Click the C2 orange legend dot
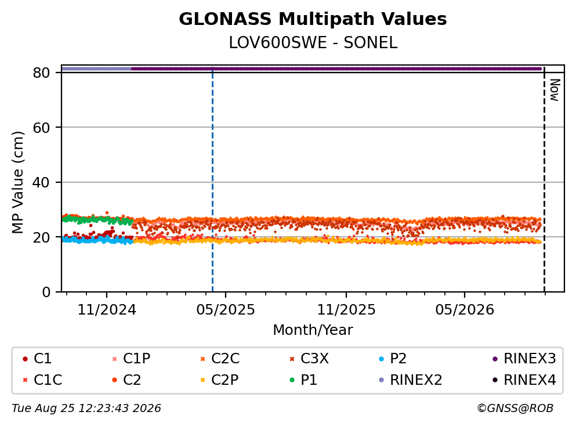 114,380
